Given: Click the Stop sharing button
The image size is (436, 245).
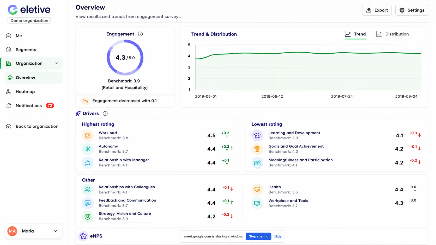Looking at the screenshot, I should [258, 236].
